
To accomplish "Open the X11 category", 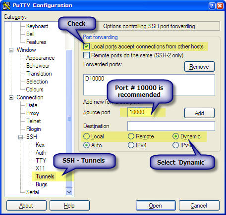I will pyautogui.click(x=40, y=169).
